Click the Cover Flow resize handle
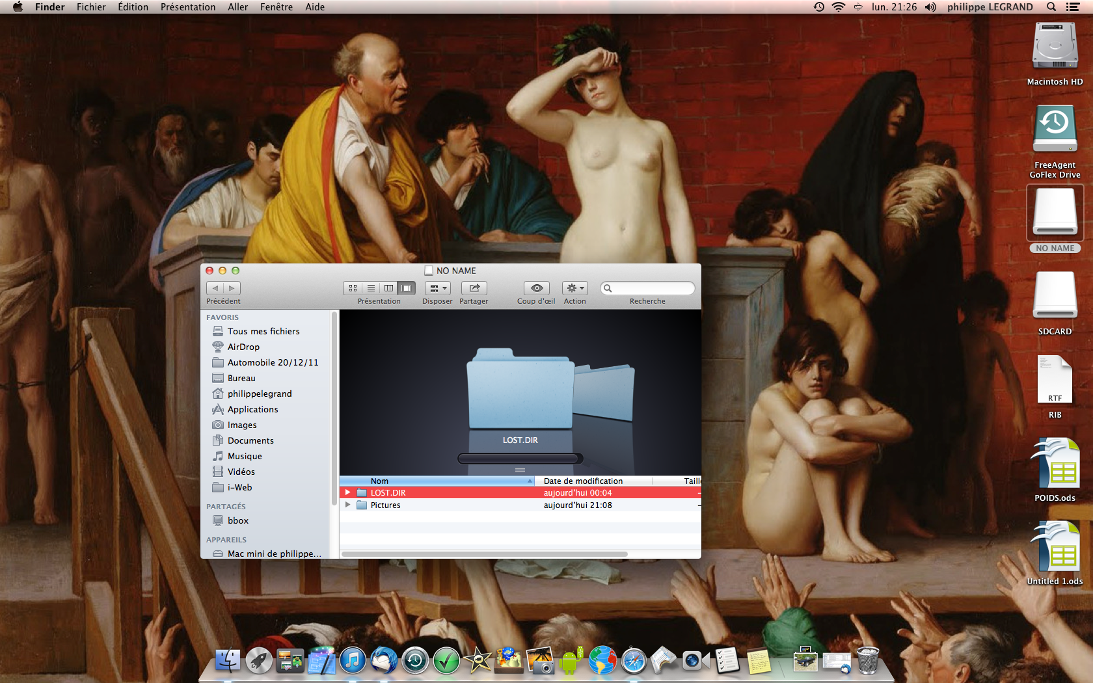The image size is (1093, 683). pos(520,470)
